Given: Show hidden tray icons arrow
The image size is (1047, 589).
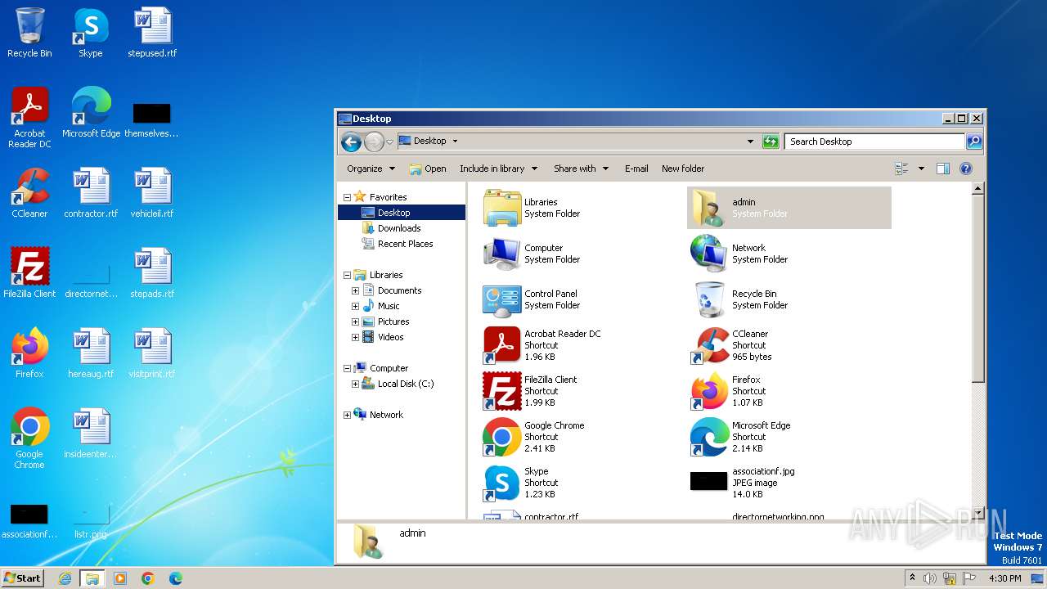Looking at the screenshot, I should [912, 578].
